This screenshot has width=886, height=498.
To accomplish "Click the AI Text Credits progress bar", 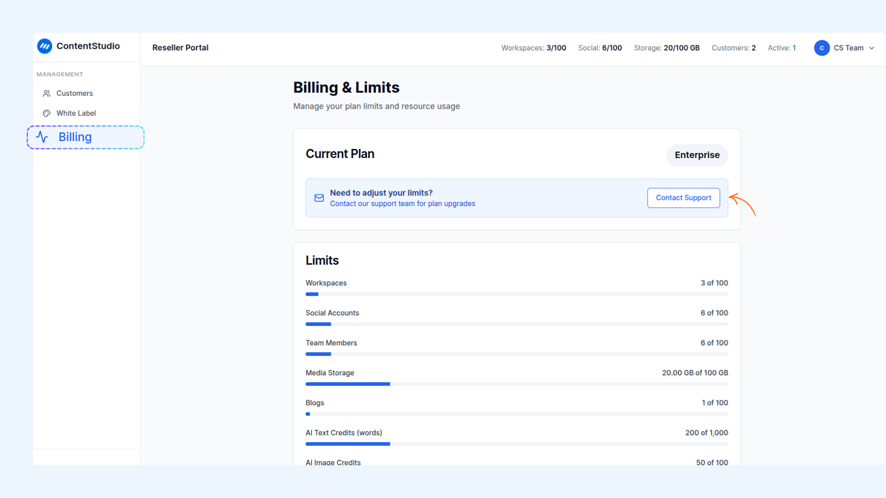I will [516, 444].
